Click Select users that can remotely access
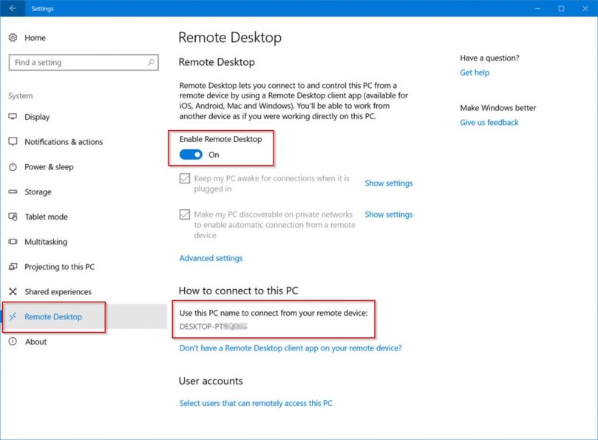The height and width of the screenshot is (440, 598). tap(256, 403)
